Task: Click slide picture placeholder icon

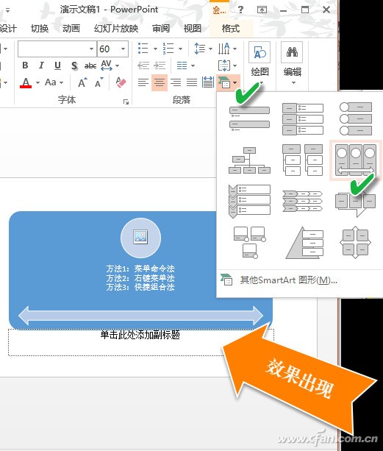Action: 141,238
